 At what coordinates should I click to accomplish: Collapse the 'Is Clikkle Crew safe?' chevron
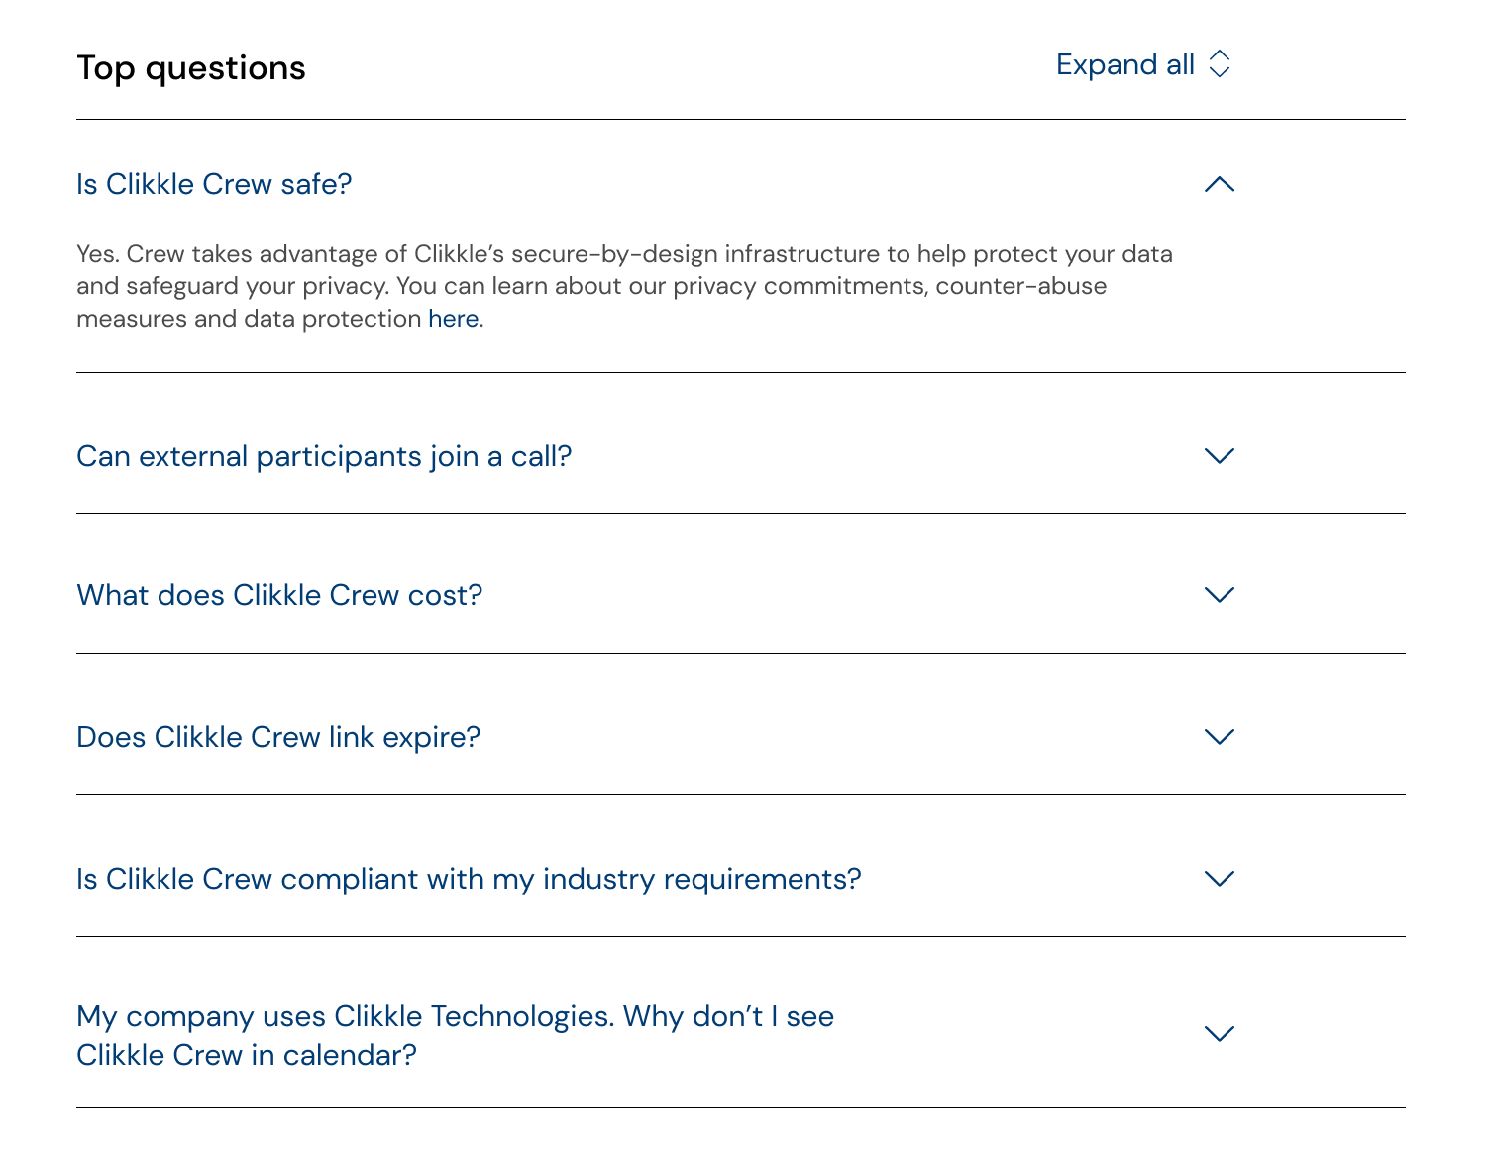pyautogui.click(x=1220, y=184)
